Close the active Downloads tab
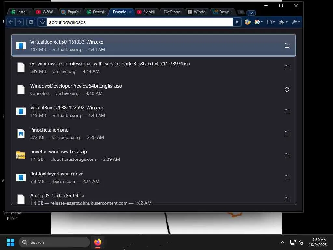Screen dimensions: 333x250 [130, 12]
